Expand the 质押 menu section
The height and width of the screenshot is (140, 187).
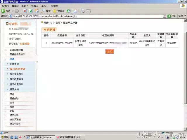tap(12, 107)
